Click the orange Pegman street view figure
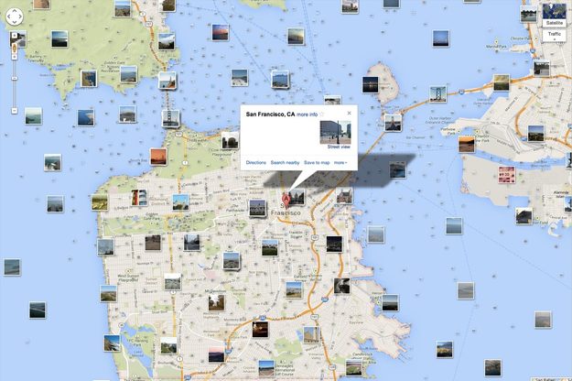 [x=15, y=48]
